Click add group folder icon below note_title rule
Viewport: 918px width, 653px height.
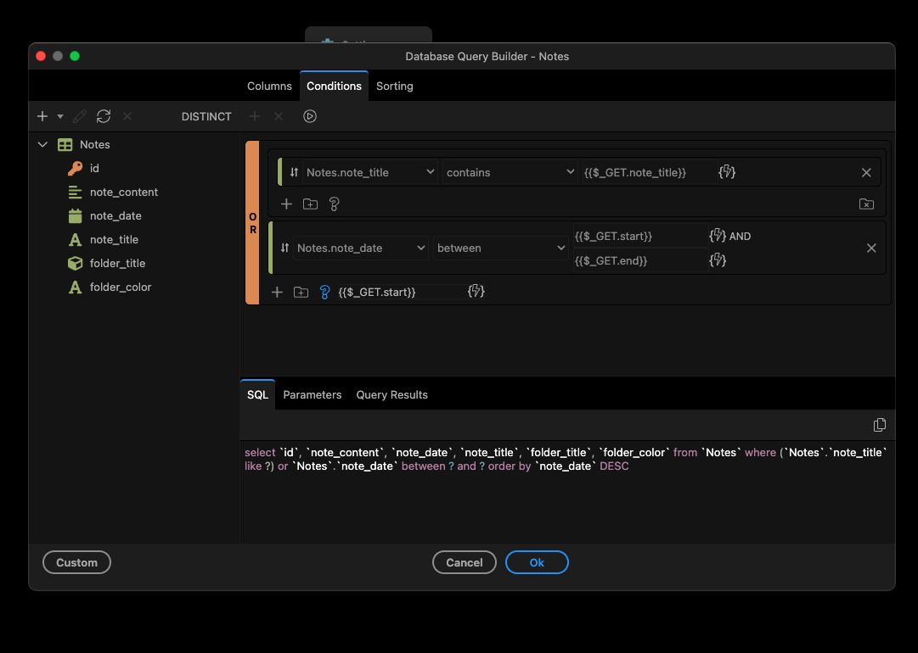coord(310,204)
